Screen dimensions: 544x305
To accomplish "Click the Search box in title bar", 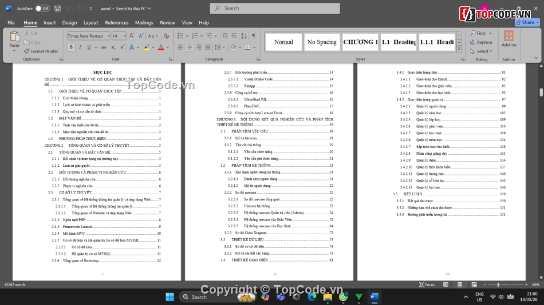I will 275,9.
